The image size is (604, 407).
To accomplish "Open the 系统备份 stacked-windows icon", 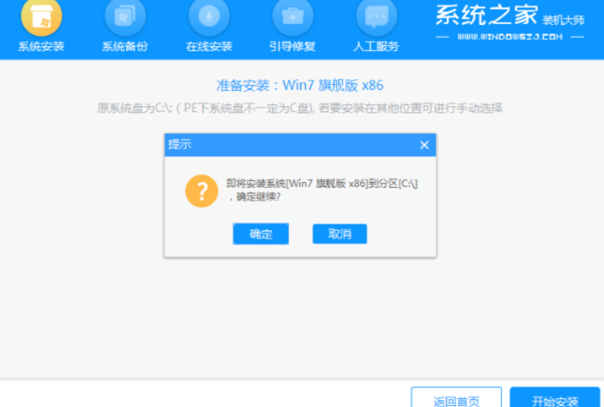I will [125, 17].
